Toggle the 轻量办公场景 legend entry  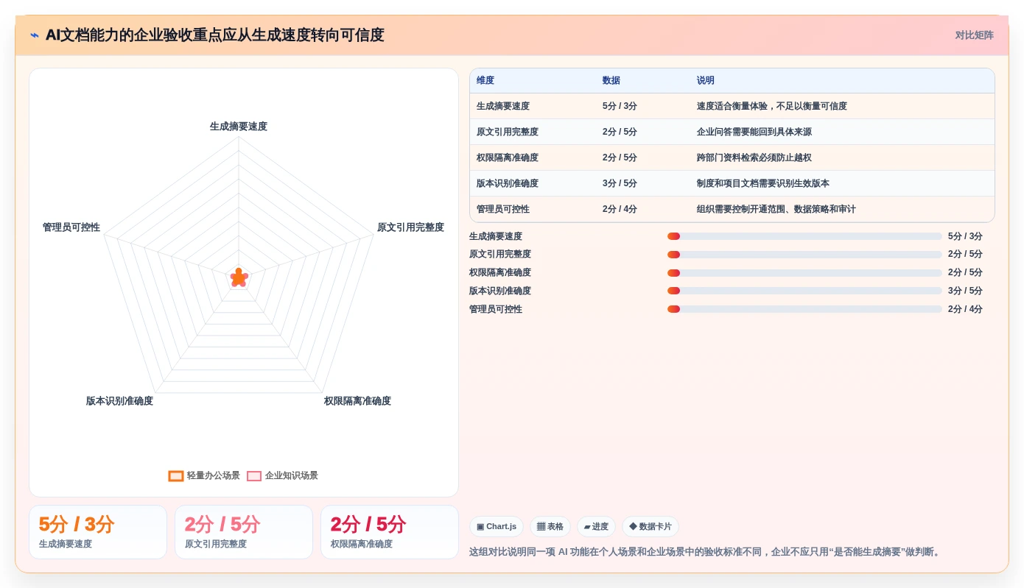(205, 475)
